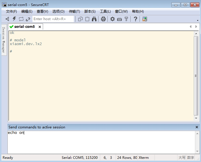This screenshot has height=162, width=201.
Task: Click the Enter host input field
Action: pos(53,19)
